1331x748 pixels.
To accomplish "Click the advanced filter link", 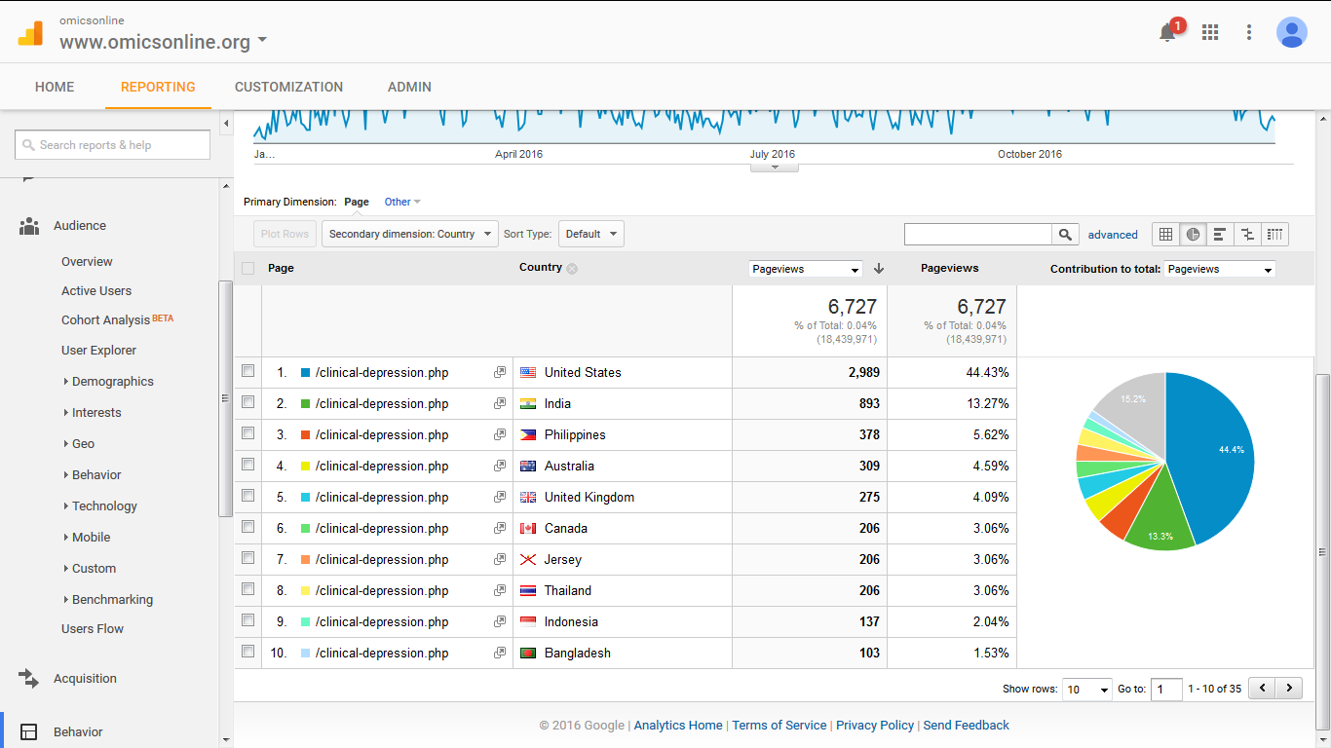I will 1113,235.
